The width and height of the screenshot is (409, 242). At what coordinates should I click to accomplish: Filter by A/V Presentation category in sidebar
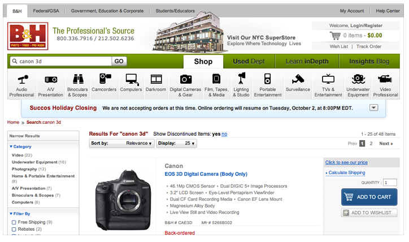[32, 188]
